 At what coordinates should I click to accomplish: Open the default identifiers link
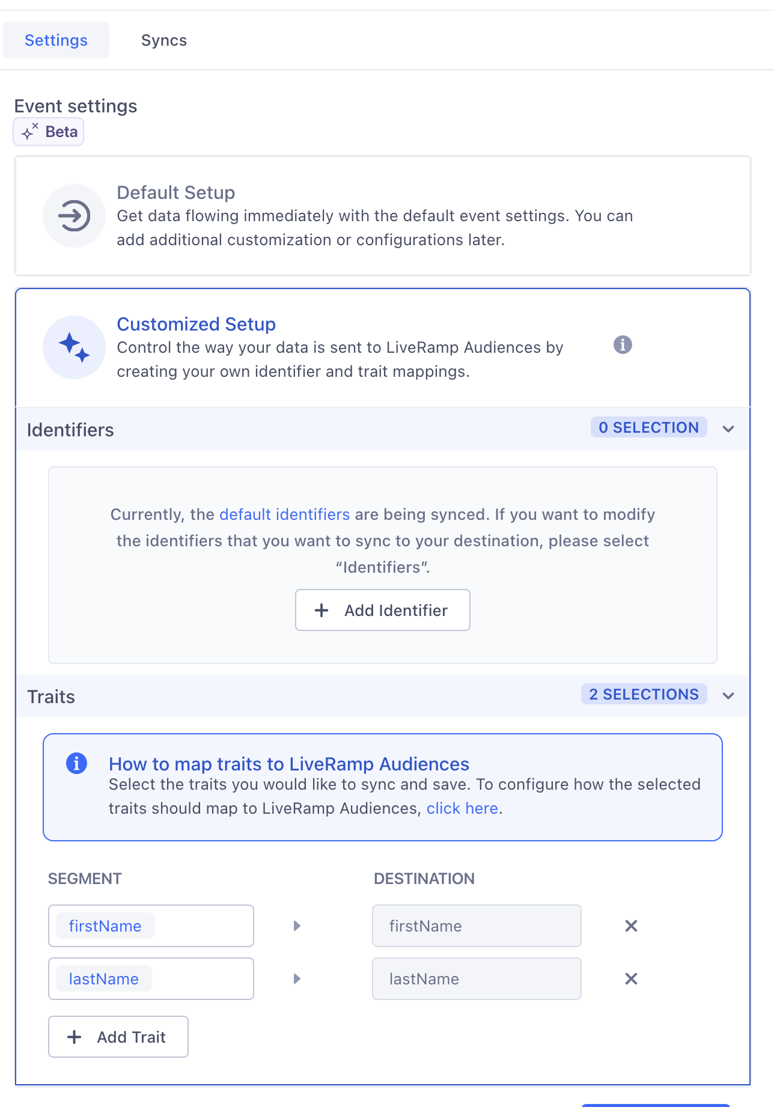click(284, 514)
